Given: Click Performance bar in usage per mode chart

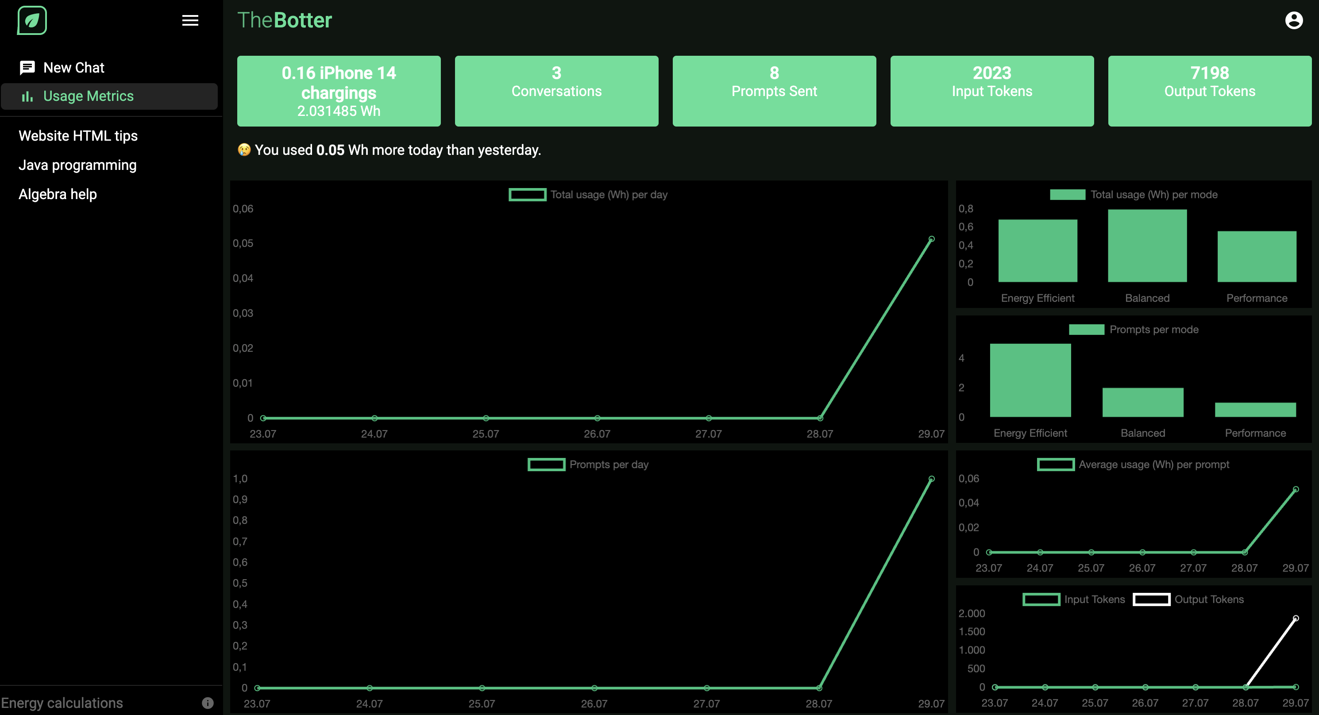Looking at the screenshot, I should [x=1257, y=257].
